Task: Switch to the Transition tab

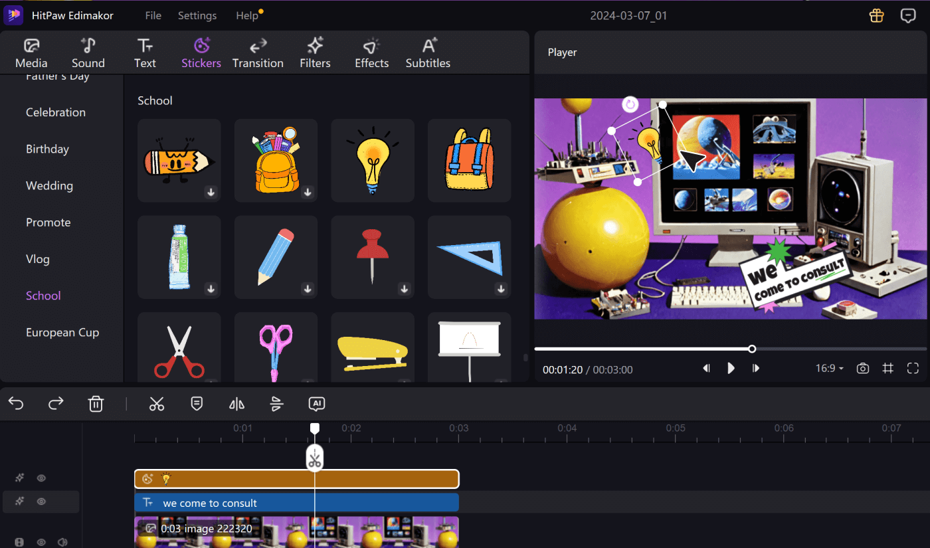Action: tap(258, 53)
